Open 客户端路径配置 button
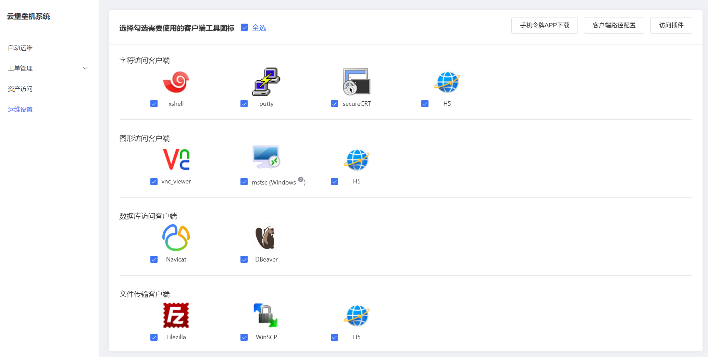 pos(614,25)
